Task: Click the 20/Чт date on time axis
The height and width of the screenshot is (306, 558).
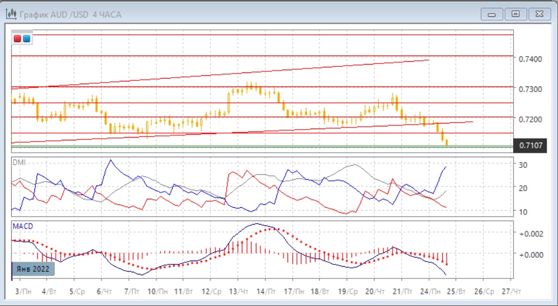Action: click(x=375, y=291)
